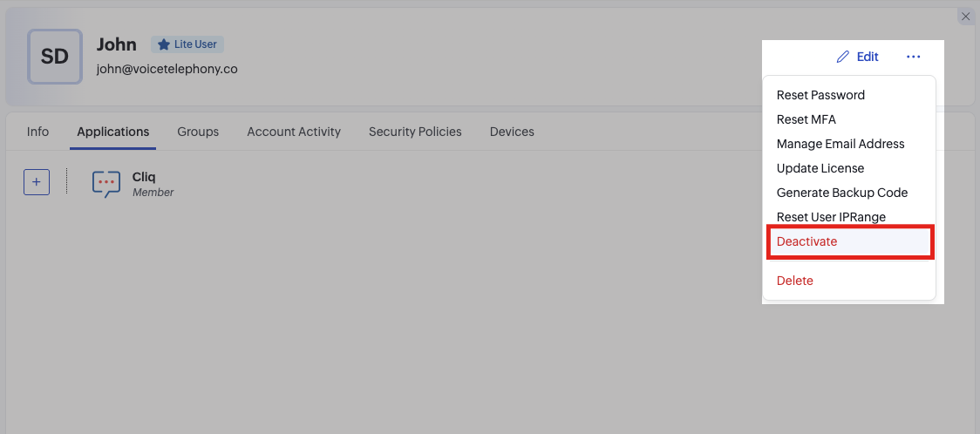Close the user details panel

pos(966,17)
